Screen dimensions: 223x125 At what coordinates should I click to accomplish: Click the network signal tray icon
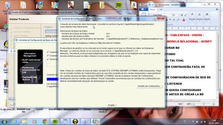click(x=201, y=122)
